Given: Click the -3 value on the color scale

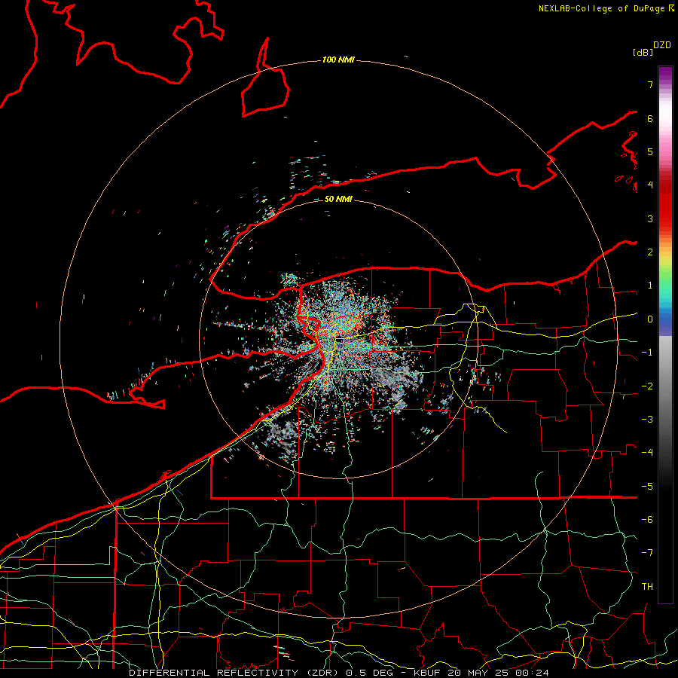Looking at the screenshot, I should click(647, 420).
